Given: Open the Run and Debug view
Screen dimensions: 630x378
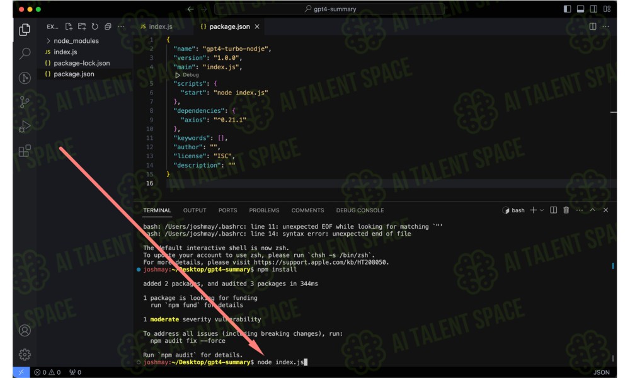Looking at the screenshot, I should point(25,127).
